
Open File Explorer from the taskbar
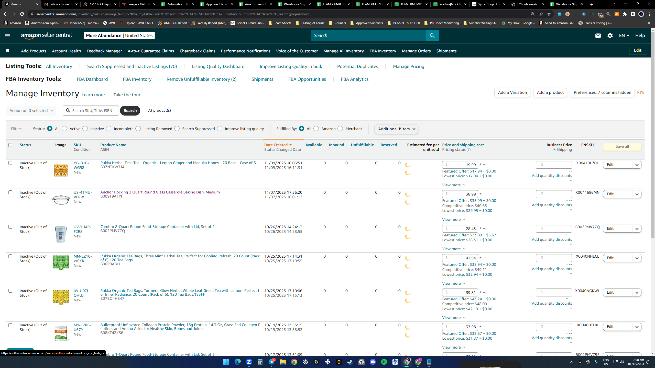(283, 362)
